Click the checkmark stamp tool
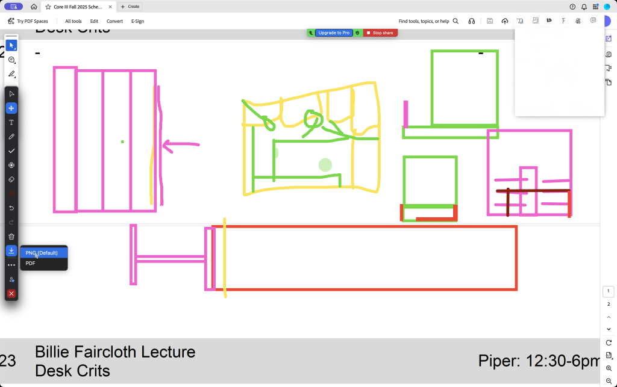This screenshot has width=617, height=387. (x=11, y=150)
